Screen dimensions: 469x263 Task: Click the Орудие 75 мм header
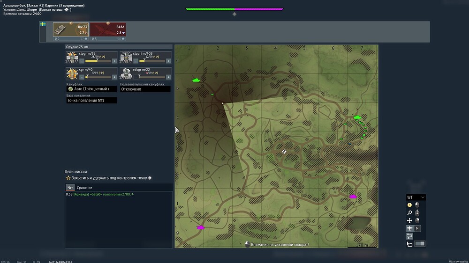coord(119,47)
